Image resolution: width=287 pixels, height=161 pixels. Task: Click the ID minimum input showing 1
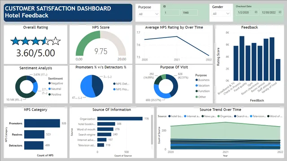click(x=171, y=13)
